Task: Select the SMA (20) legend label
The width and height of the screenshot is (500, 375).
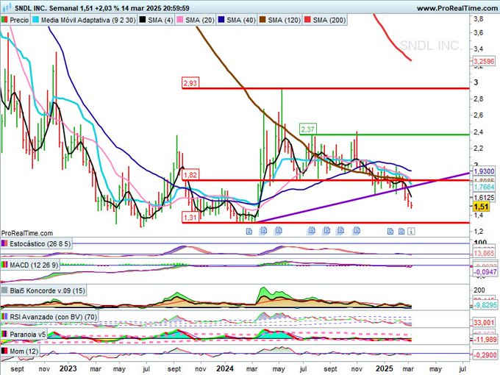Action: (x=199, y=20)
